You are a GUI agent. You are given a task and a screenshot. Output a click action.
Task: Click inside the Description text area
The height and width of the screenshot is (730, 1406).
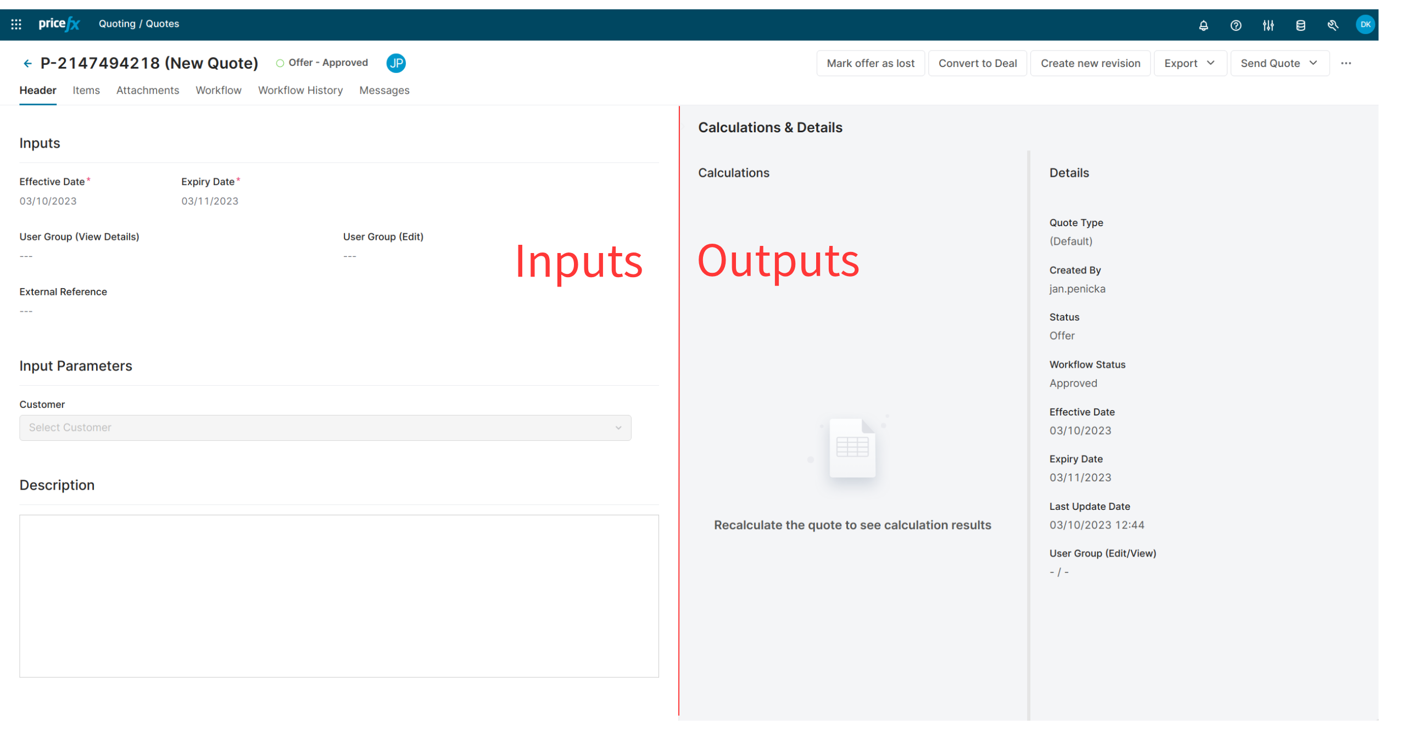pos(339,596)
